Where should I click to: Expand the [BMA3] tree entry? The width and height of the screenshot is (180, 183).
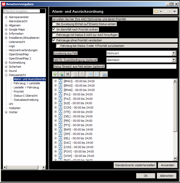(x=55, y=81)
